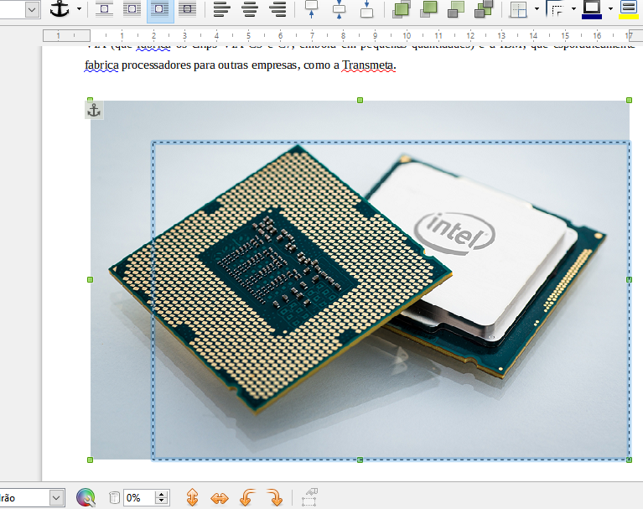
Task: Click the Border Style icon
Action: pyautogui.click(x=556, y=9)
